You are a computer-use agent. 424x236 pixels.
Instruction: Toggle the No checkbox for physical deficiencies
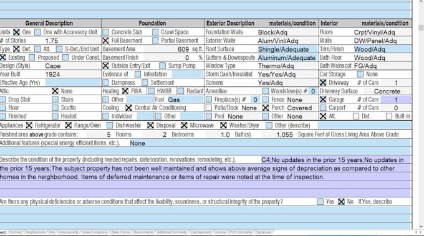click(341, 201)
